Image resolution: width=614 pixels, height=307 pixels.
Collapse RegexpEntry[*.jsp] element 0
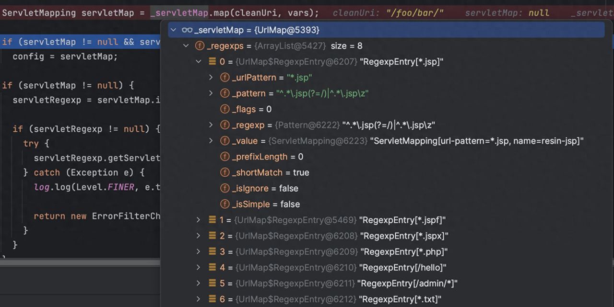199,62
